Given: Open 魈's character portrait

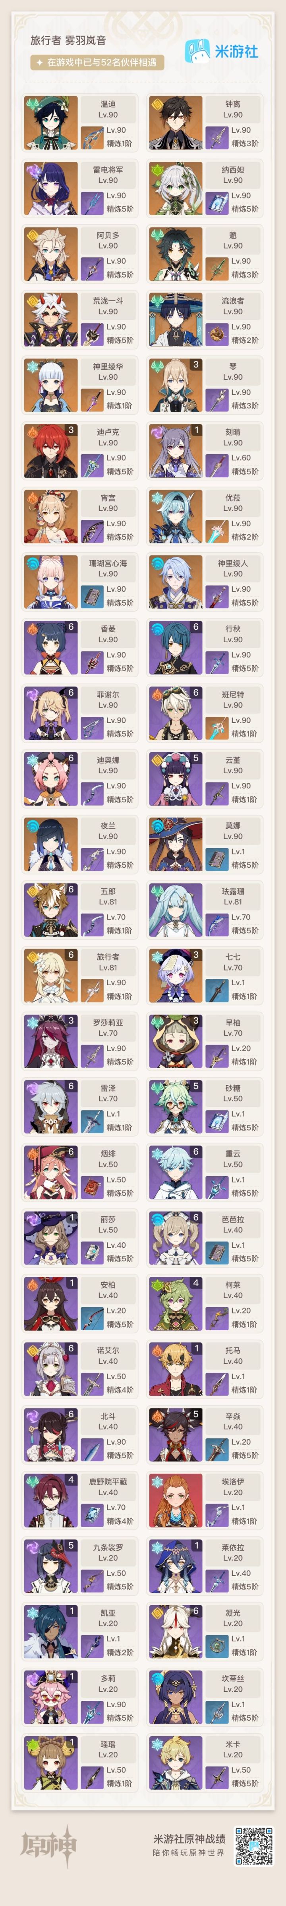Looking at the screenshot, I should [176, 254].
